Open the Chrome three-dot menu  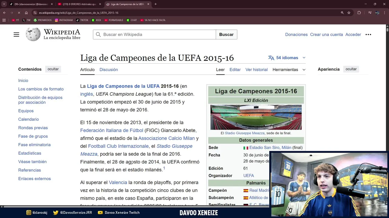coord(384,13)
